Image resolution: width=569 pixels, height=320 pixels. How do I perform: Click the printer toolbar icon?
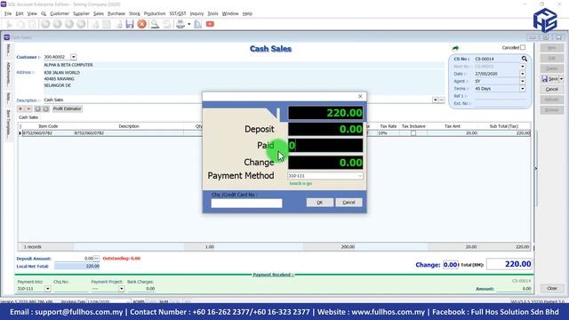point(180,24)
